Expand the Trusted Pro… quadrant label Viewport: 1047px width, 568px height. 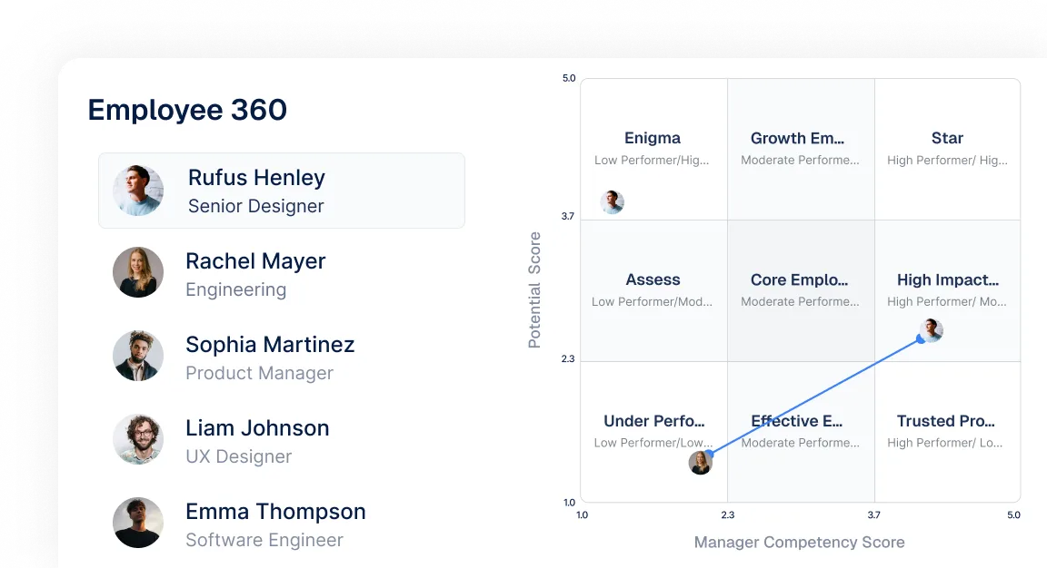(945, 421)
